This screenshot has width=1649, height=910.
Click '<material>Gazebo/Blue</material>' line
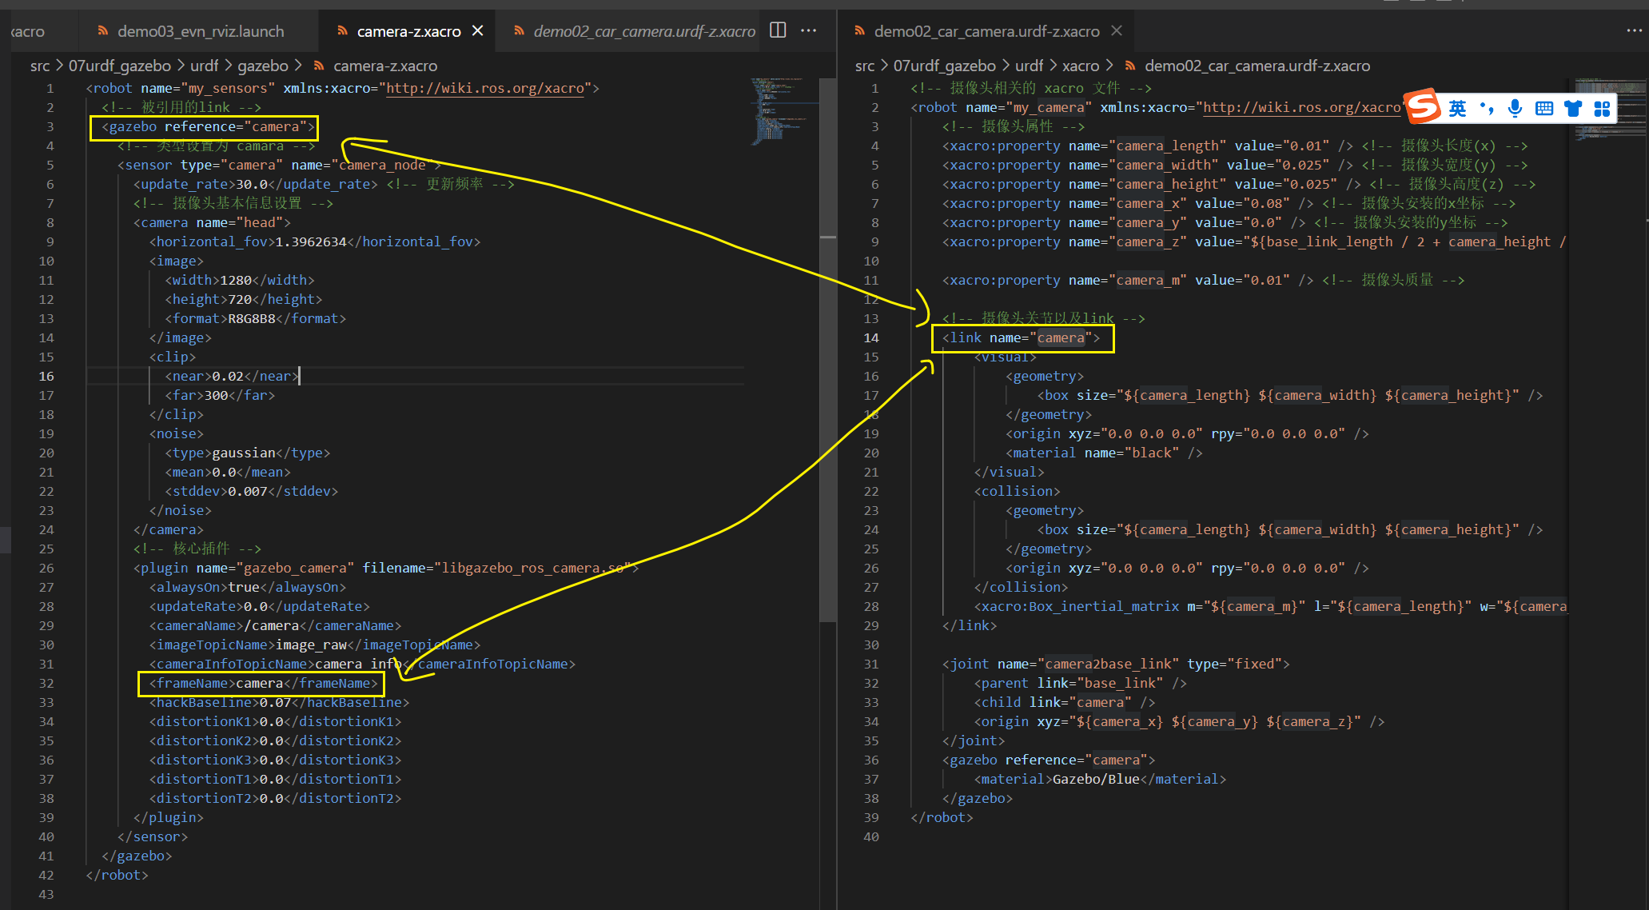click(x=1100, y=779)
